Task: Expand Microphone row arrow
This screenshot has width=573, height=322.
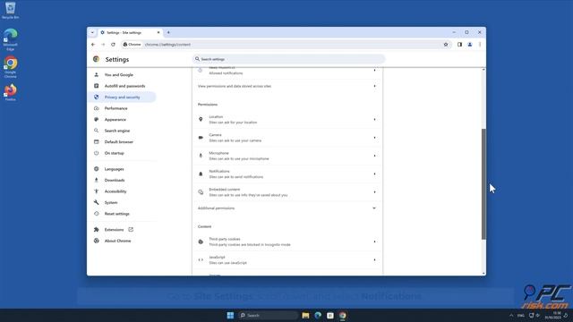Action: [374, 156]
